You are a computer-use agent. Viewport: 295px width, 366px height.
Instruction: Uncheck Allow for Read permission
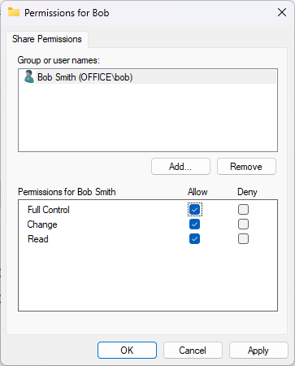195,239
